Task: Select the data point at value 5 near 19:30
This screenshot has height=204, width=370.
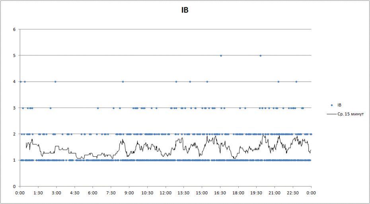Action: click(261, 56)
